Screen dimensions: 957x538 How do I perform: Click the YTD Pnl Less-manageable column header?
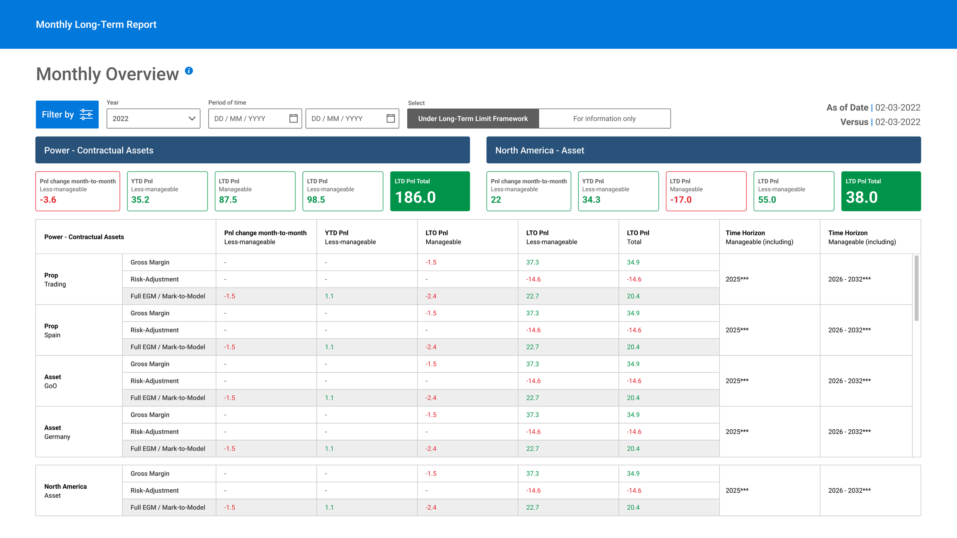(x=350, y=237)
